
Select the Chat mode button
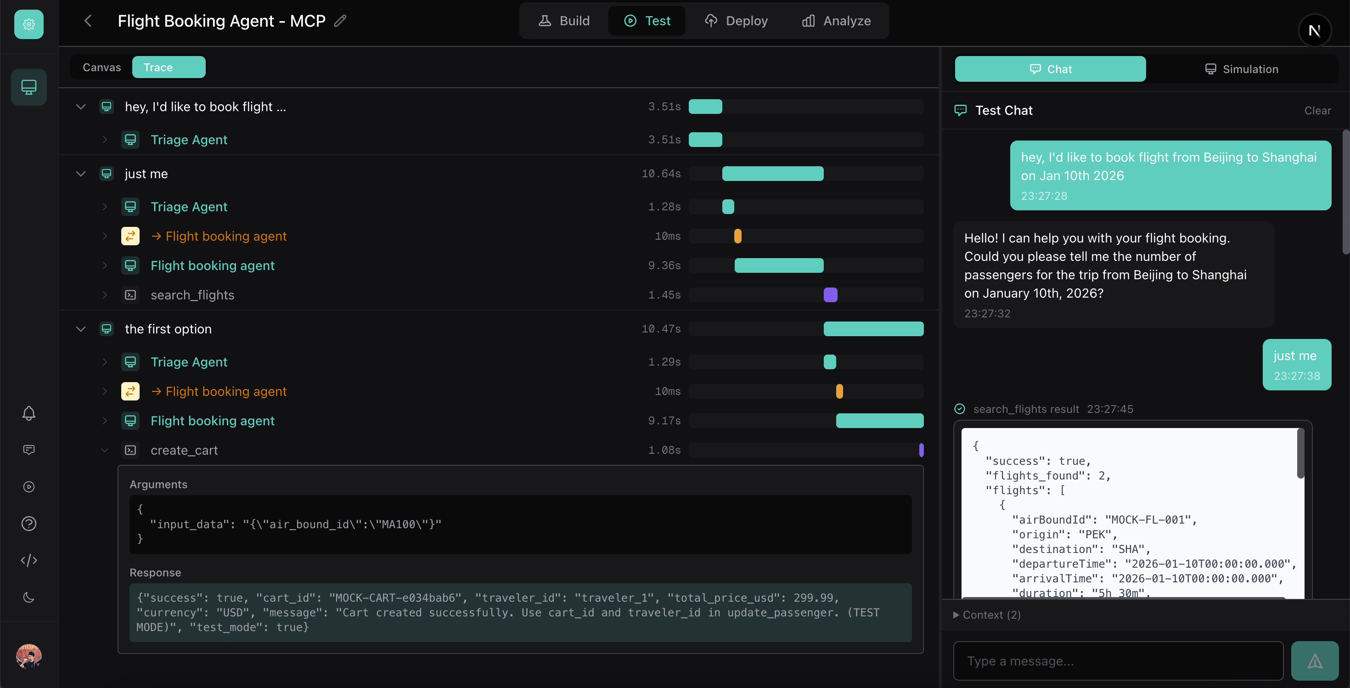point(1050,69)
